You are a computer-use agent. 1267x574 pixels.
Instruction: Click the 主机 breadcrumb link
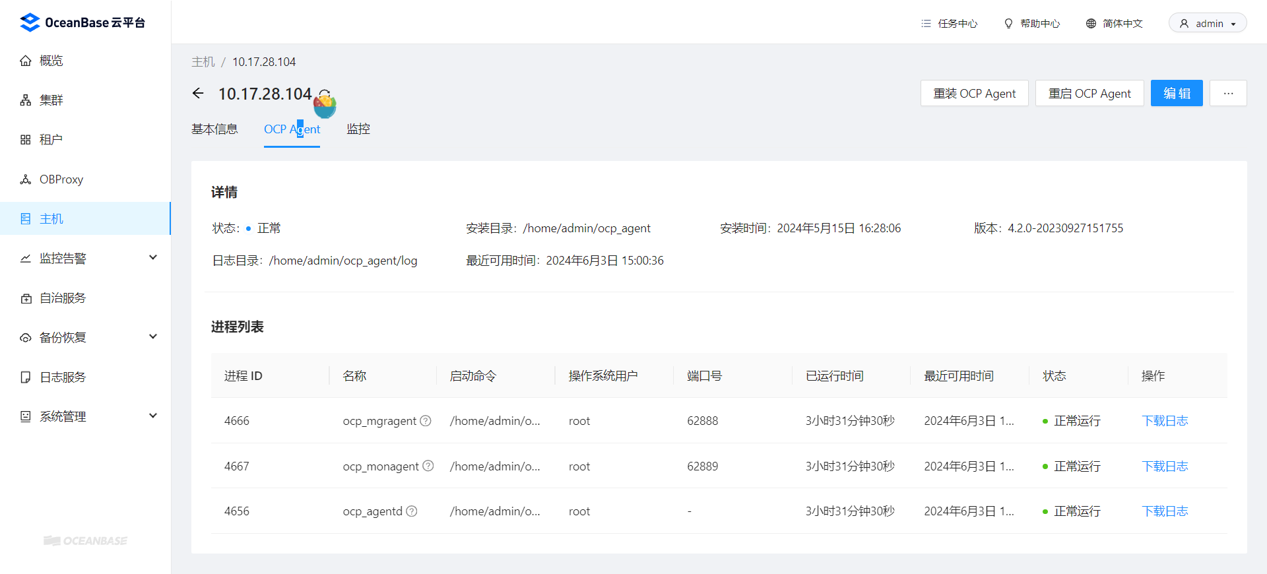pyautogui.click(x=203, y=62)
